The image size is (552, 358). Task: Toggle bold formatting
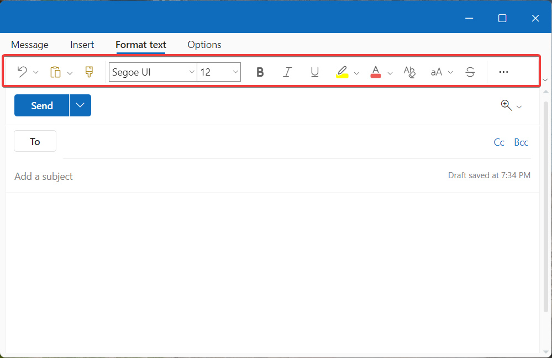259,72
